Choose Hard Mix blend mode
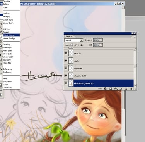The width and height of the screenshot is (145, 142). coord(11,63)
